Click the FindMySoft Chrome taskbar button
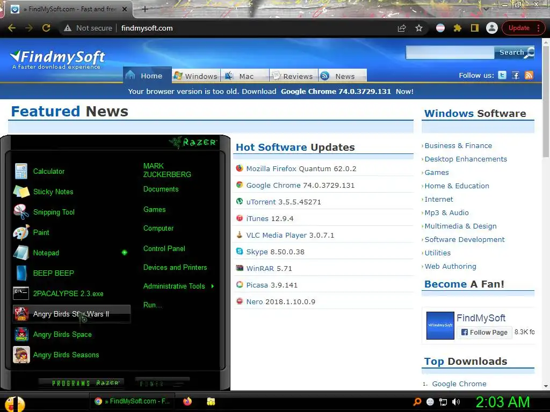The width and height of the screenshot is (550, 412). (x=132, y=401)
